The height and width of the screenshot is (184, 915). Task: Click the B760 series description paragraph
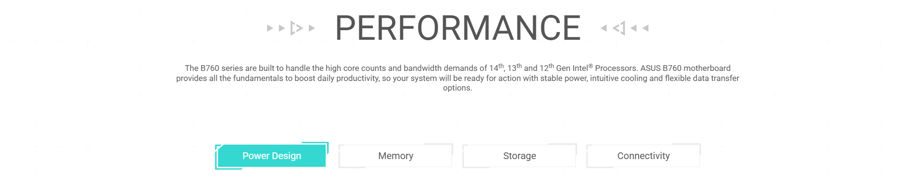pyautogui.click(x=458, y=78)
